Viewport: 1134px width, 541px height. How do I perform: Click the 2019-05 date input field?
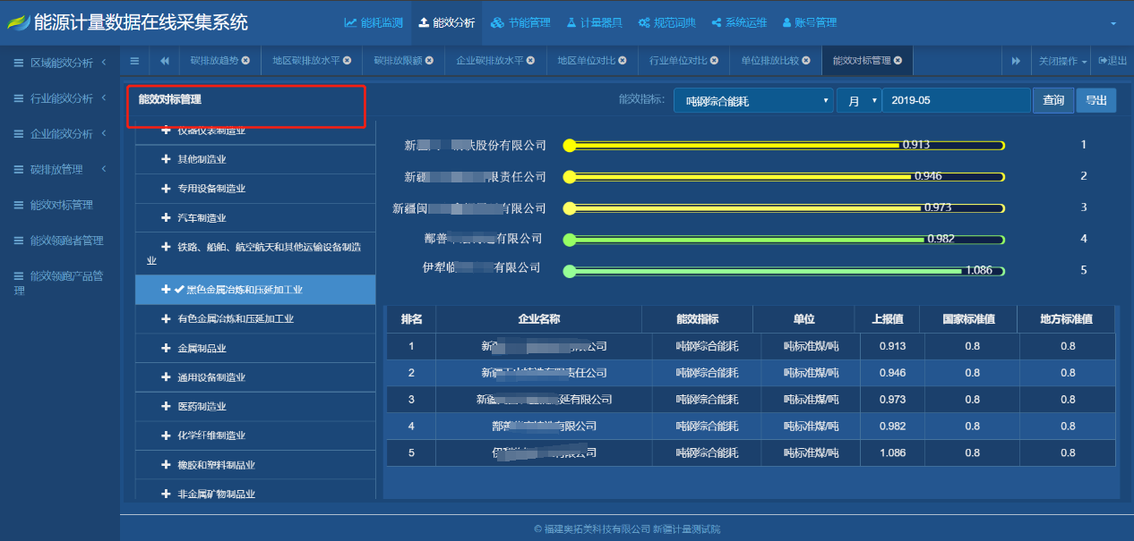[954, 100]
